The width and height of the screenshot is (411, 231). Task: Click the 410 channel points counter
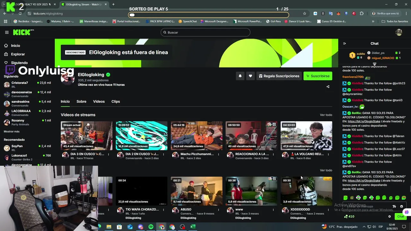349,217
